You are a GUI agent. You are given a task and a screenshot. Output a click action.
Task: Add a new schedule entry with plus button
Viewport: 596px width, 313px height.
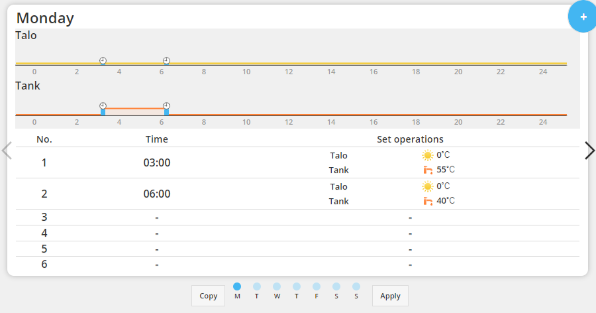tap(583, 17)
